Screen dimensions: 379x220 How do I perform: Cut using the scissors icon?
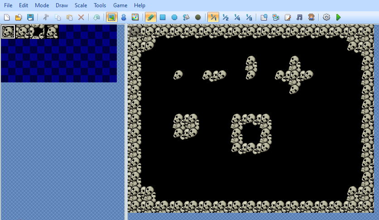46,17
